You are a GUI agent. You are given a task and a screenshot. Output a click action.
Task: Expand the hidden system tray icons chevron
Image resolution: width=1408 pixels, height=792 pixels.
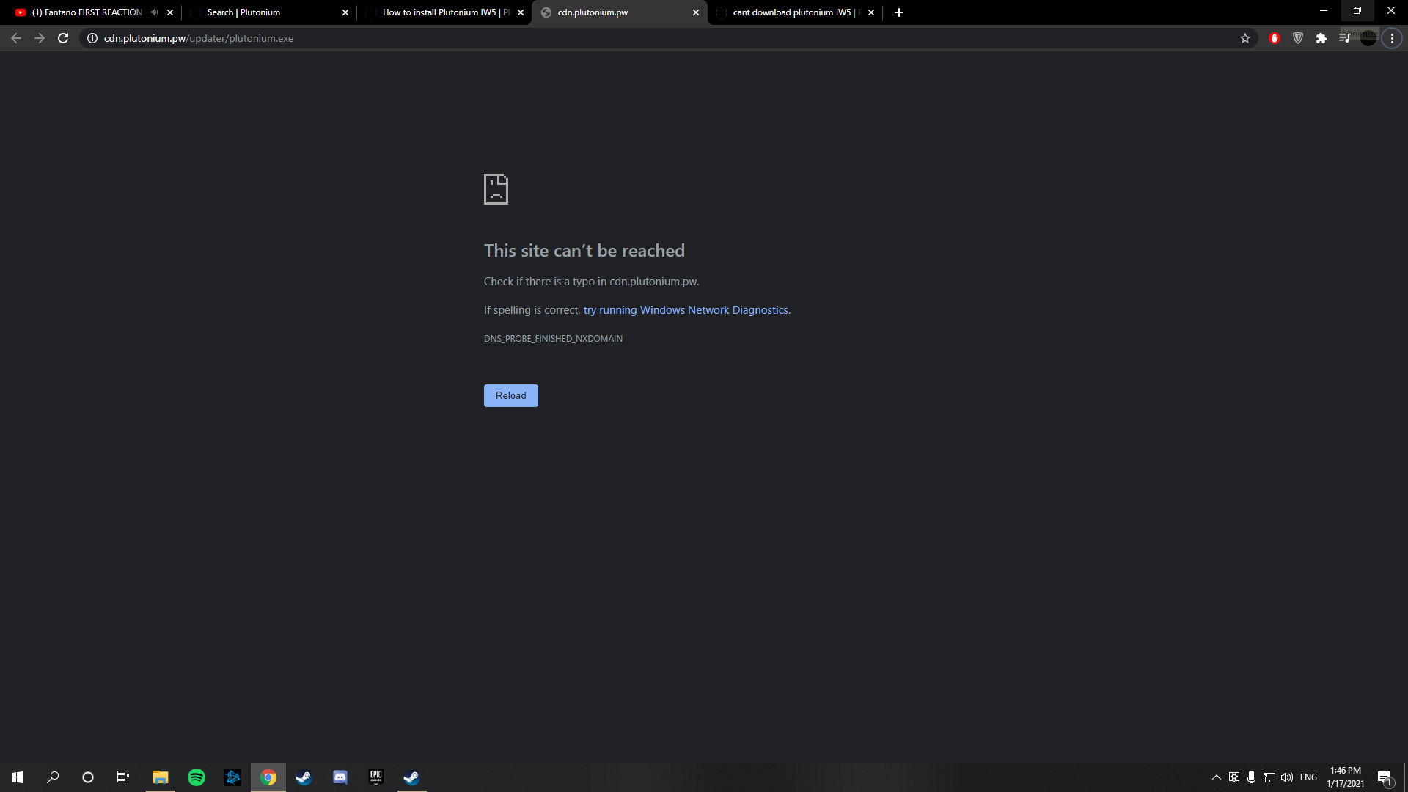[1217, 777]
